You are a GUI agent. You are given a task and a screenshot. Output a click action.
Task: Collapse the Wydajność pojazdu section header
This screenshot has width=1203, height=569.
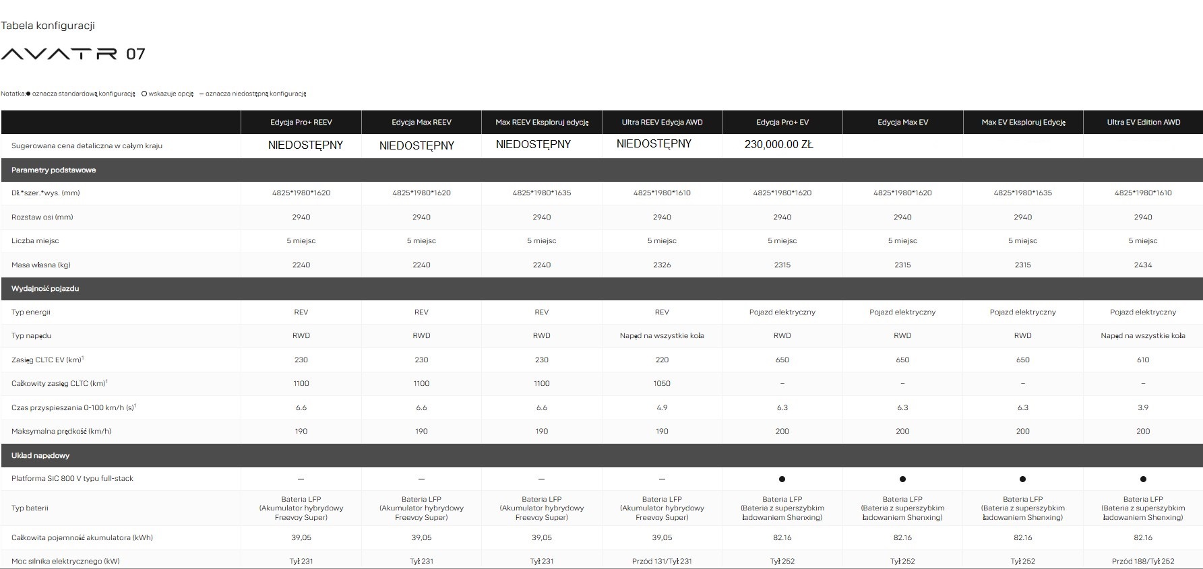(x=45, y=288)
